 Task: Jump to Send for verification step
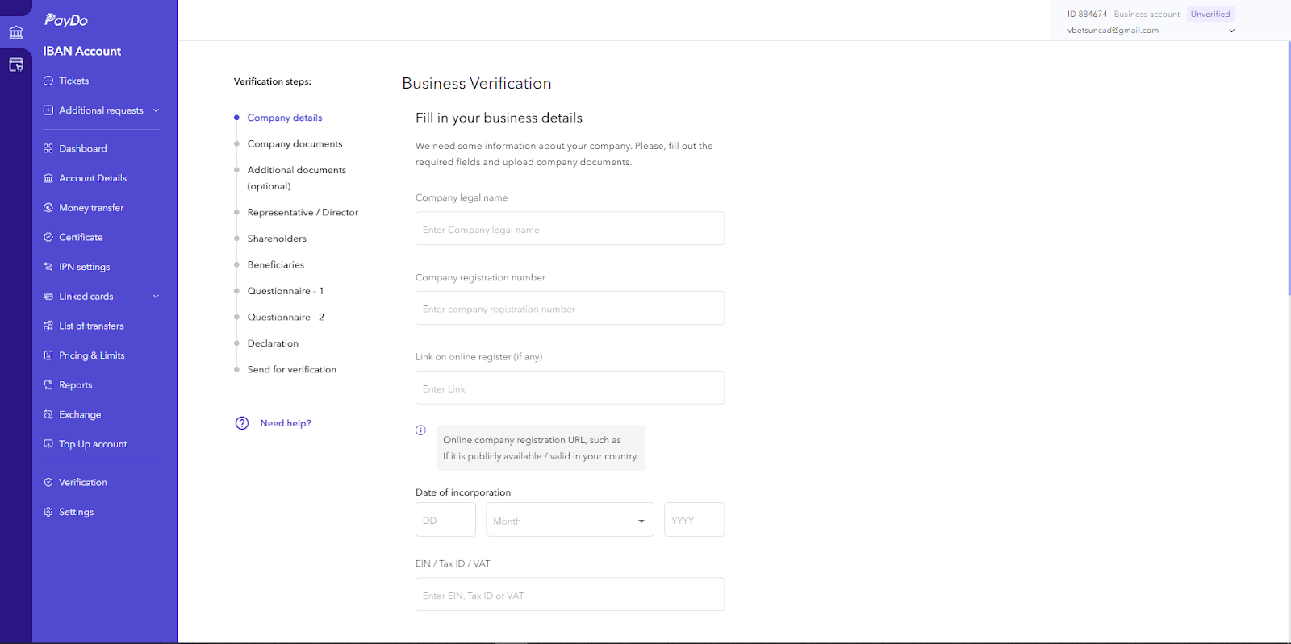point(292,370)
